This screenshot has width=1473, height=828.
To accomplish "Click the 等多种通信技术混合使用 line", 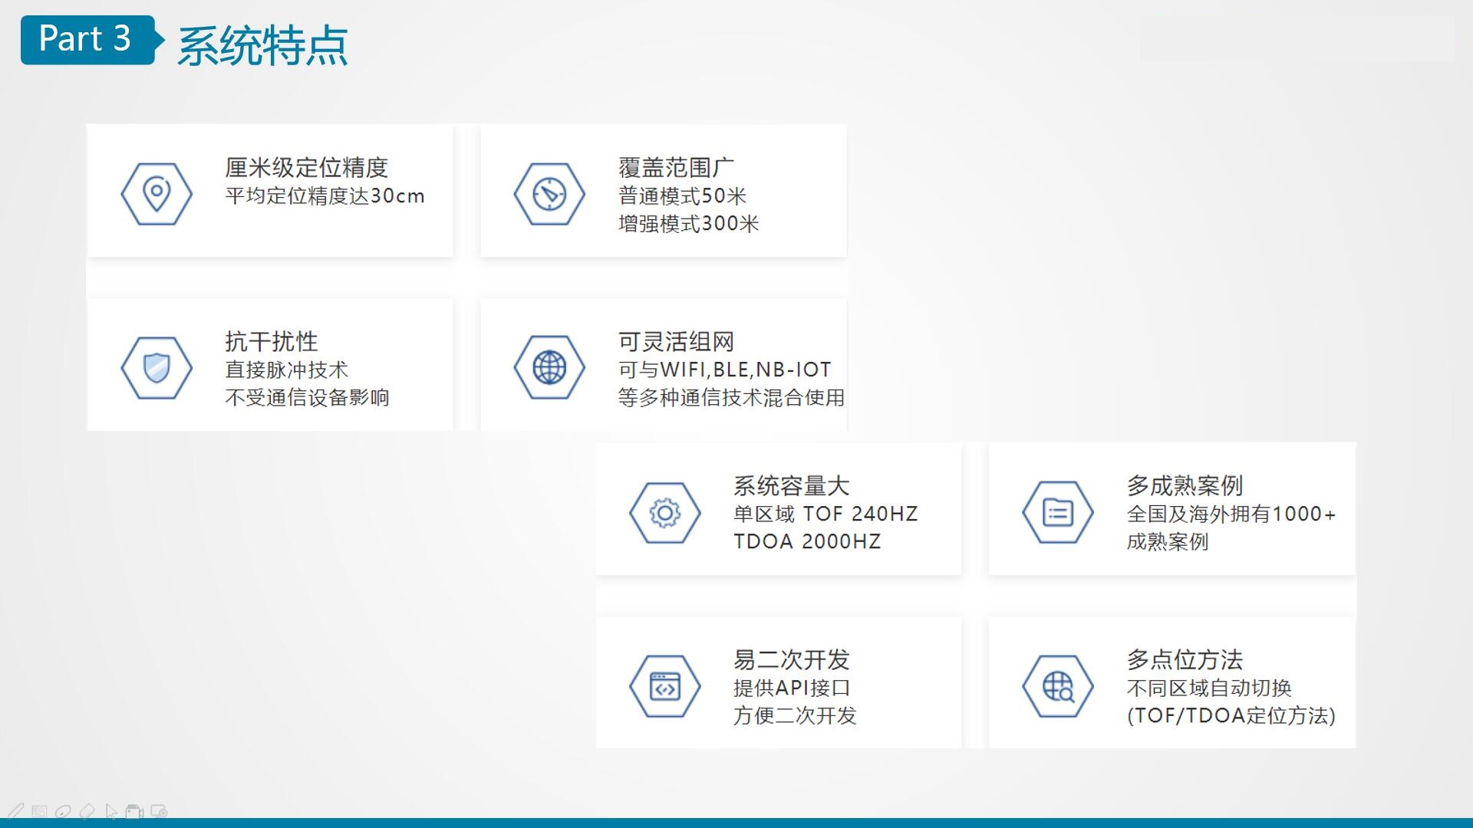I will click(731, 397).
